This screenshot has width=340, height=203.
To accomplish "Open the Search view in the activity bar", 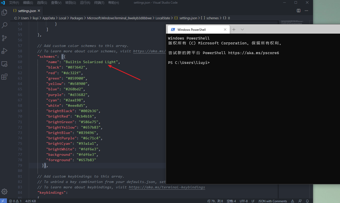I will [4, 25].
